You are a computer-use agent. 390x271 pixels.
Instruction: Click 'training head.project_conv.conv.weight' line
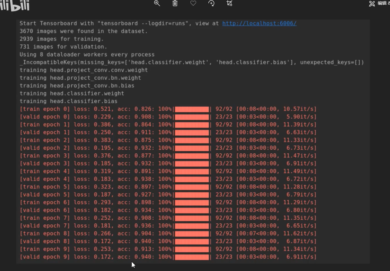pyautogui.click(x=84, y=70)
